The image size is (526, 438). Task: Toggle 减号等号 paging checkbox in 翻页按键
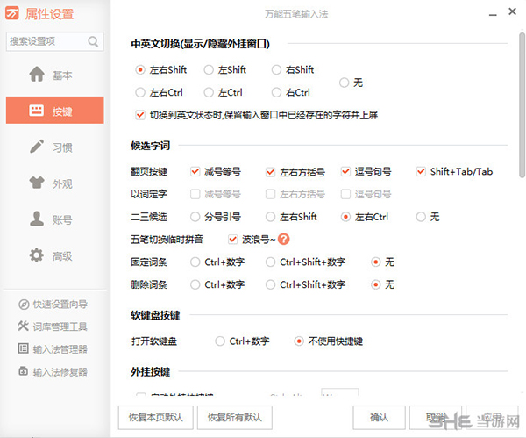(x=195, y=172)
